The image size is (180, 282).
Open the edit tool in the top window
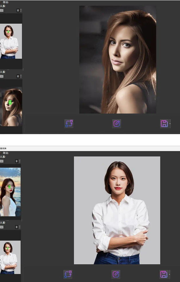point(117,124)
